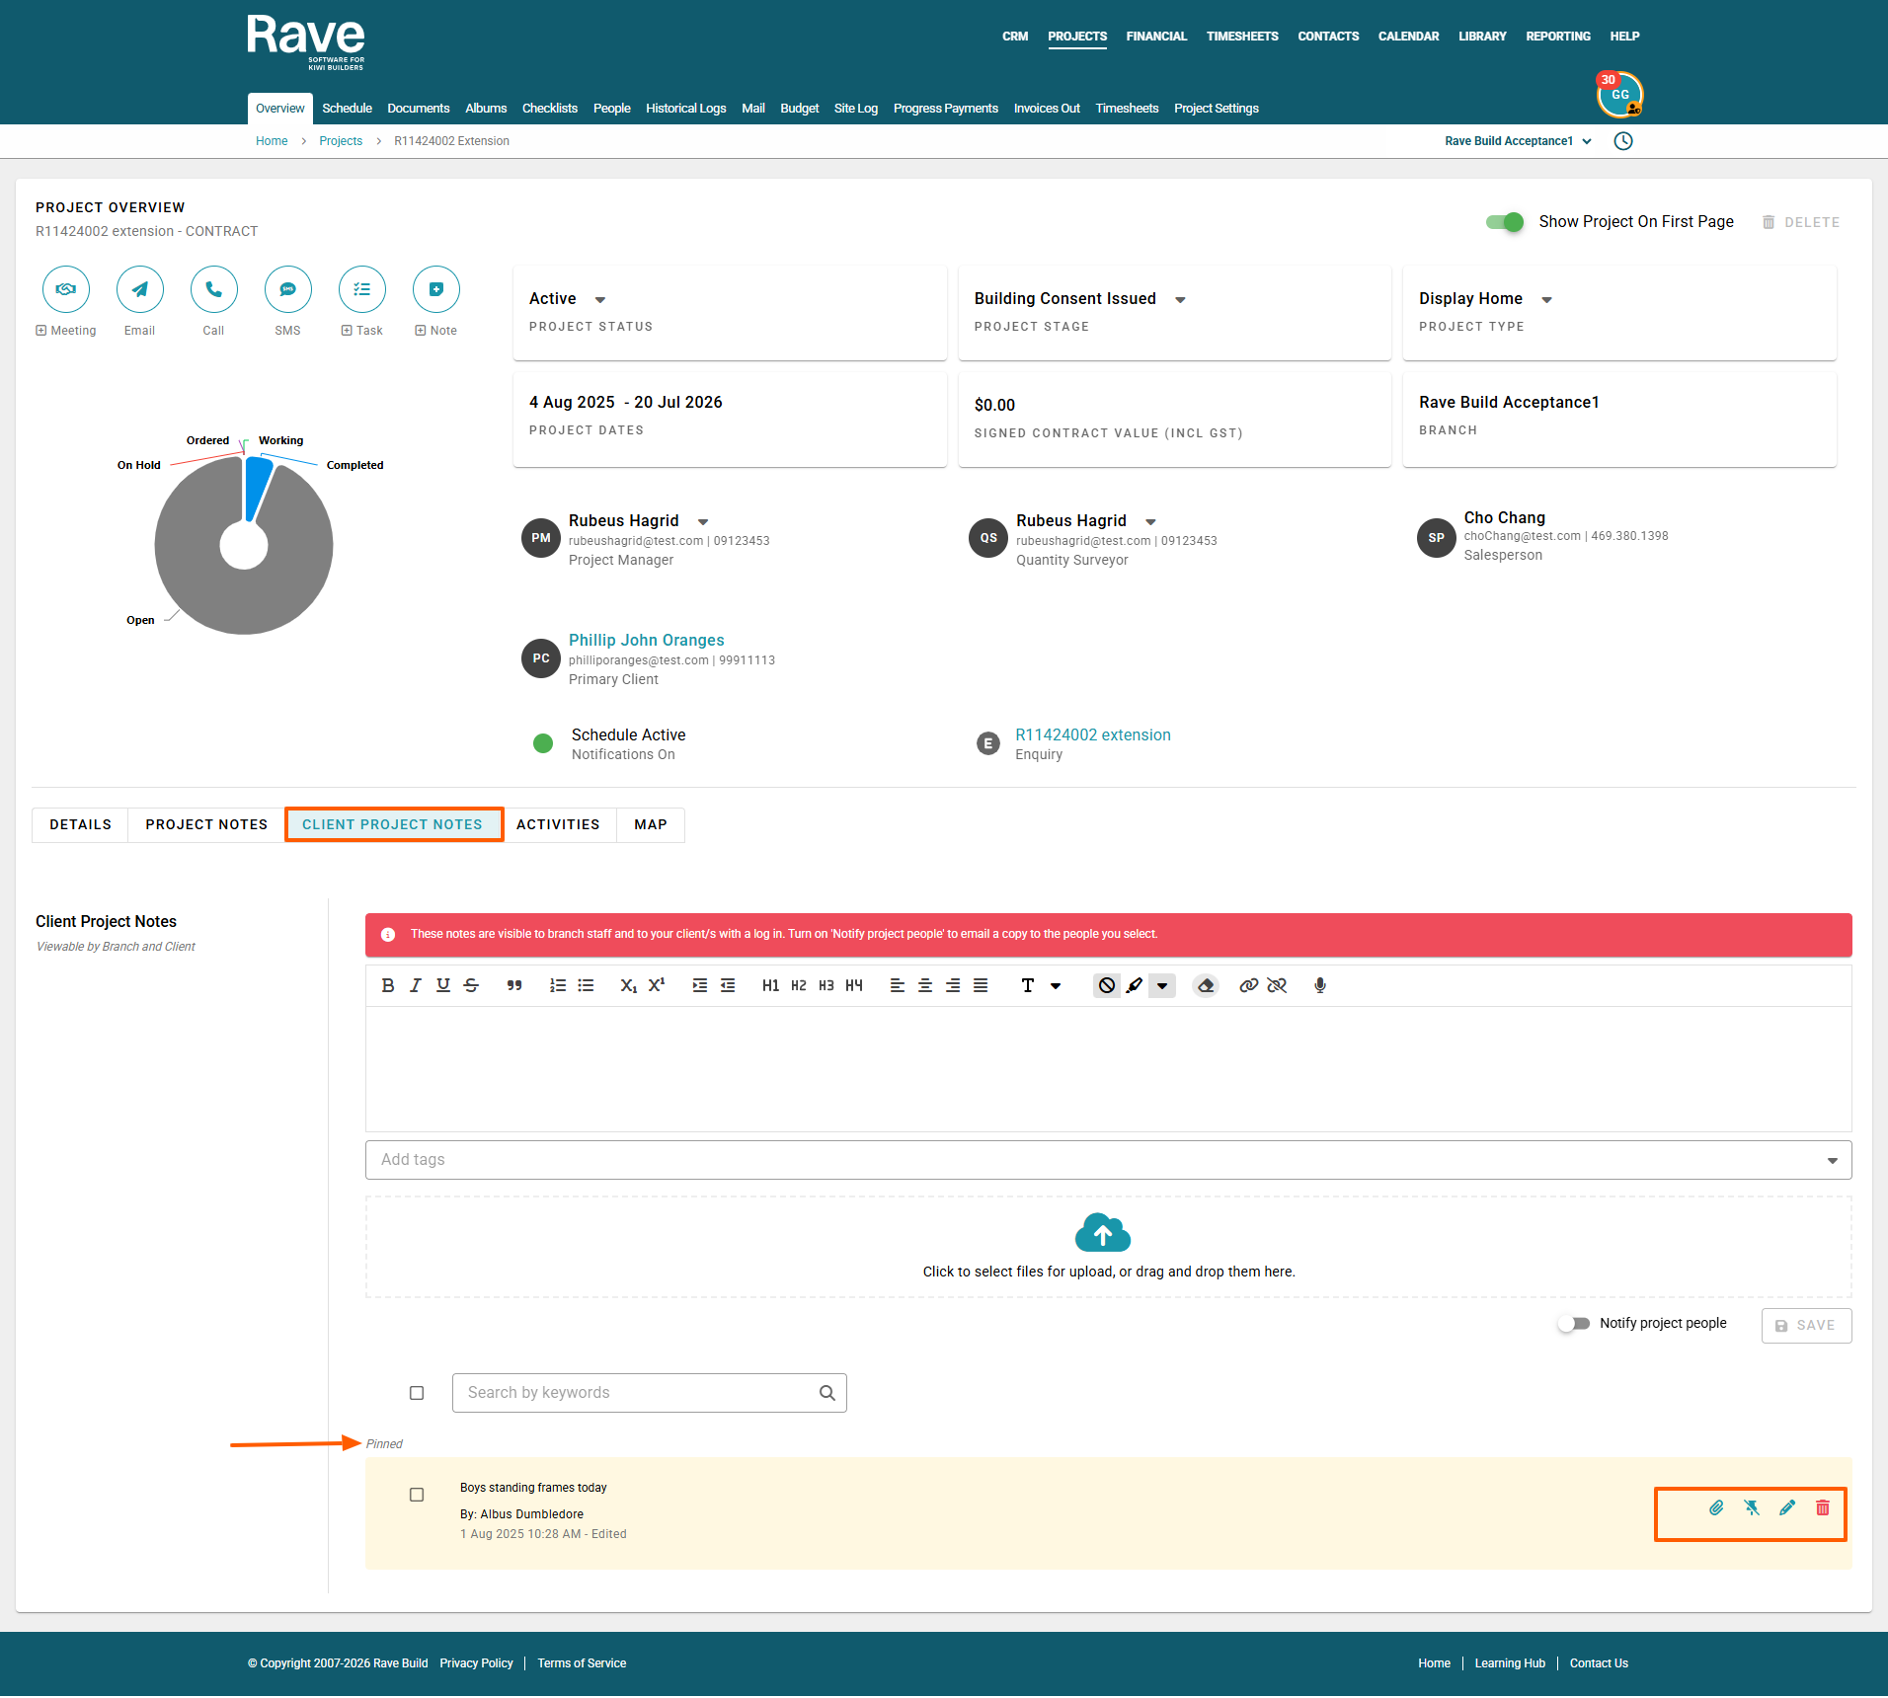The width and height of the screenshot is (1888, 1698).
Task: Expand the Building Consent Issued stage dropdown
Action: pos(1180,299)
